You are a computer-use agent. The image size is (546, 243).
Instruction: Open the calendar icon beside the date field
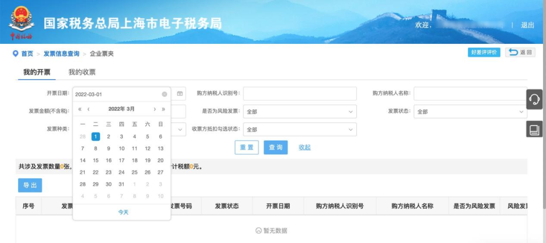click(179, 94)
